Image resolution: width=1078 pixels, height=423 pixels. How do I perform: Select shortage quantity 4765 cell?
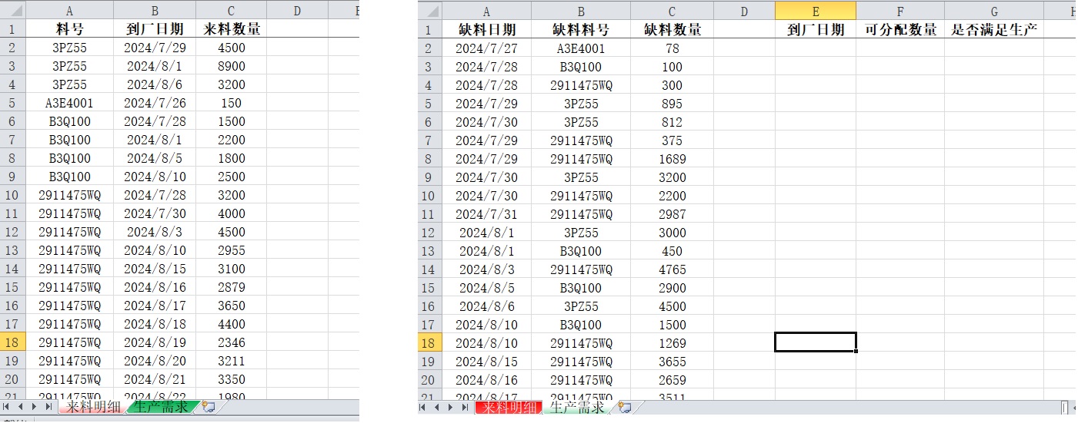[672, 269]
